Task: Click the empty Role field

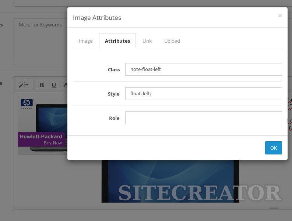Action: tap(203, 118)
